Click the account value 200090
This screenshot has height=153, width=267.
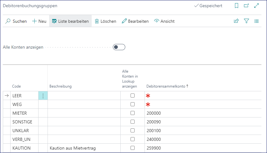154,122
